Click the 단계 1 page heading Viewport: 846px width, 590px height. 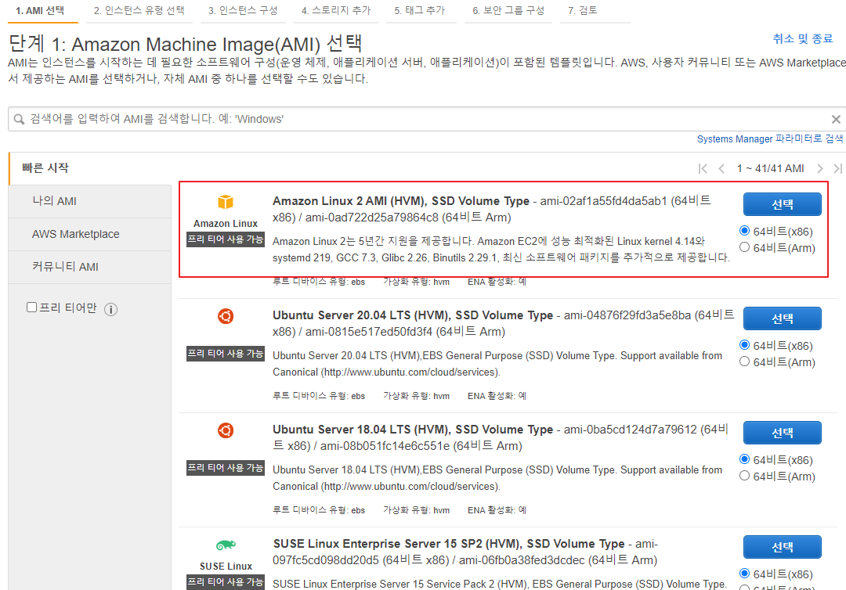point(186,43)
